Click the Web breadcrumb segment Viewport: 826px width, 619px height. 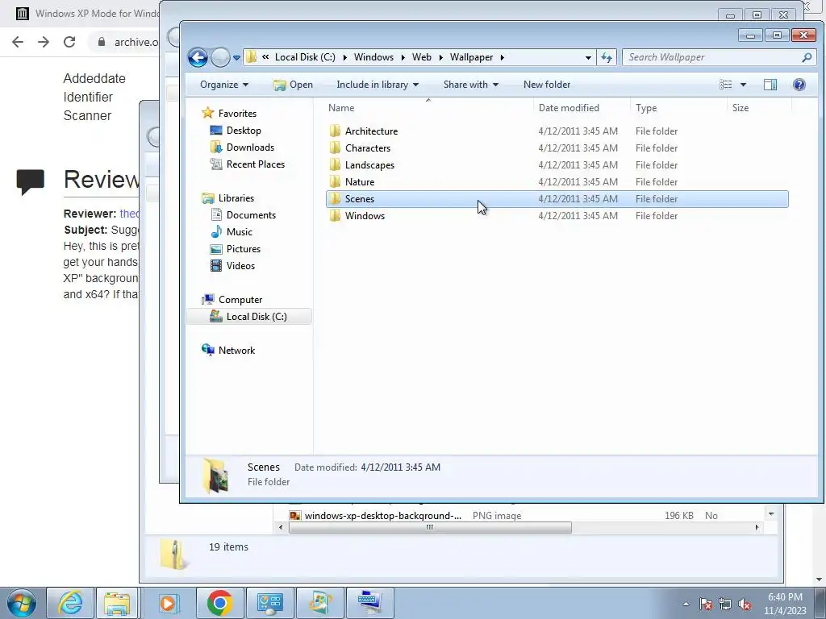421,57
